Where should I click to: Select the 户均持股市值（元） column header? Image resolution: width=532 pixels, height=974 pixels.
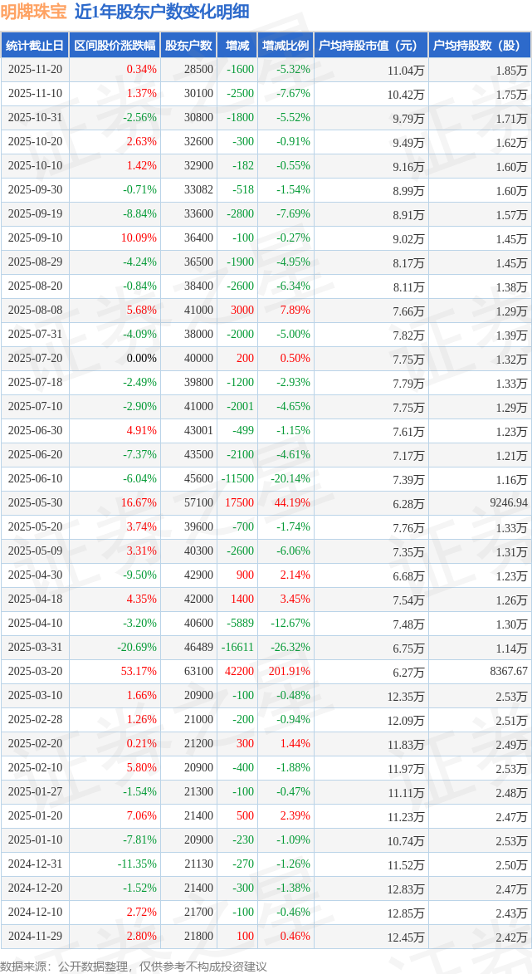(x=370, y=46)
